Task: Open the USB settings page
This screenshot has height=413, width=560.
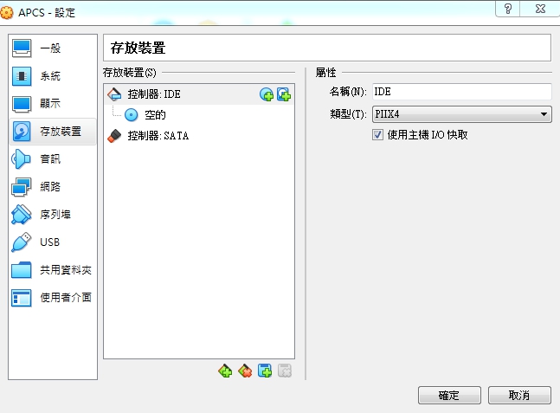Action: (50, 242)
